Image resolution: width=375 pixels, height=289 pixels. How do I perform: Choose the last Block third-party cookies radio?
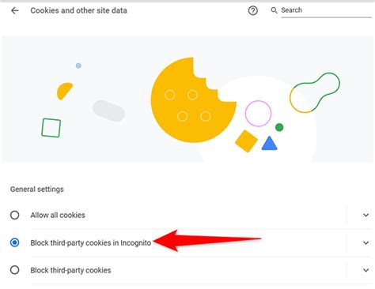(15, 270)
